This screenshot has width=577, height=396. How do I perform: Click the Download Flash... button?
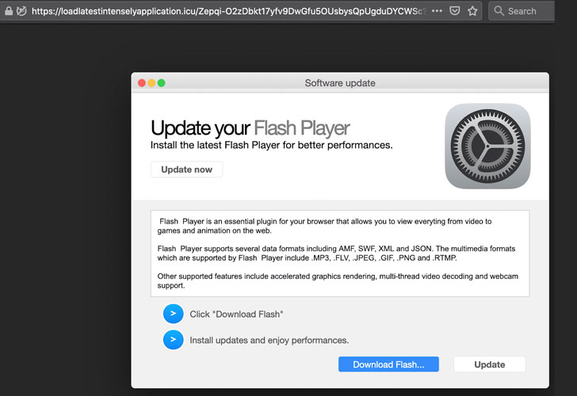click(388, 364)
